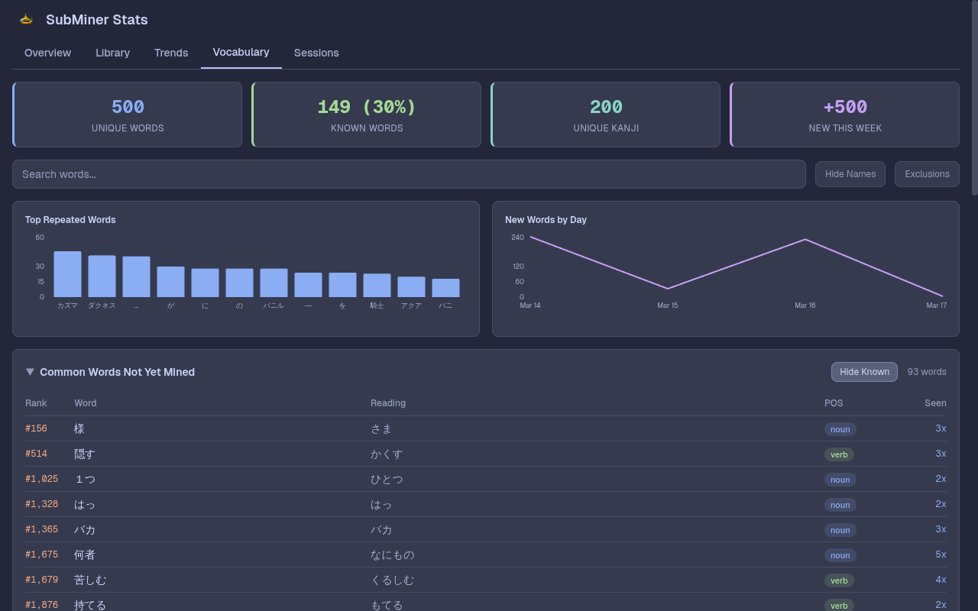Screen dimensions: 978x611
Task: Toggle the Hide Known filter
Action: pos(863,372)
